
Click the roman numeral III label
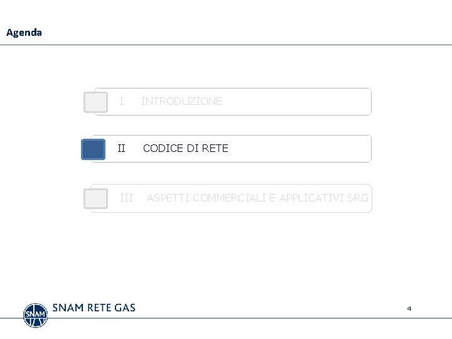pos(126,198)
